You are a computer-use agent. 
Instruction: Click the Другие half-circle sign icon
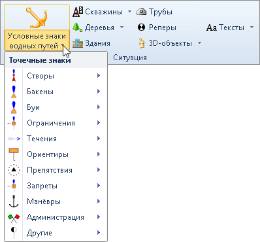(14, 233)
